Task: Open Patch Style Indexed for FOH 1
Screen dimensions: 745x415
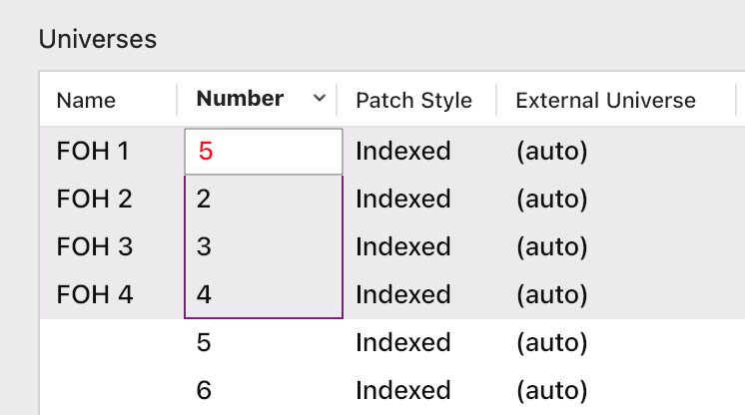Action: click(403, 152)
